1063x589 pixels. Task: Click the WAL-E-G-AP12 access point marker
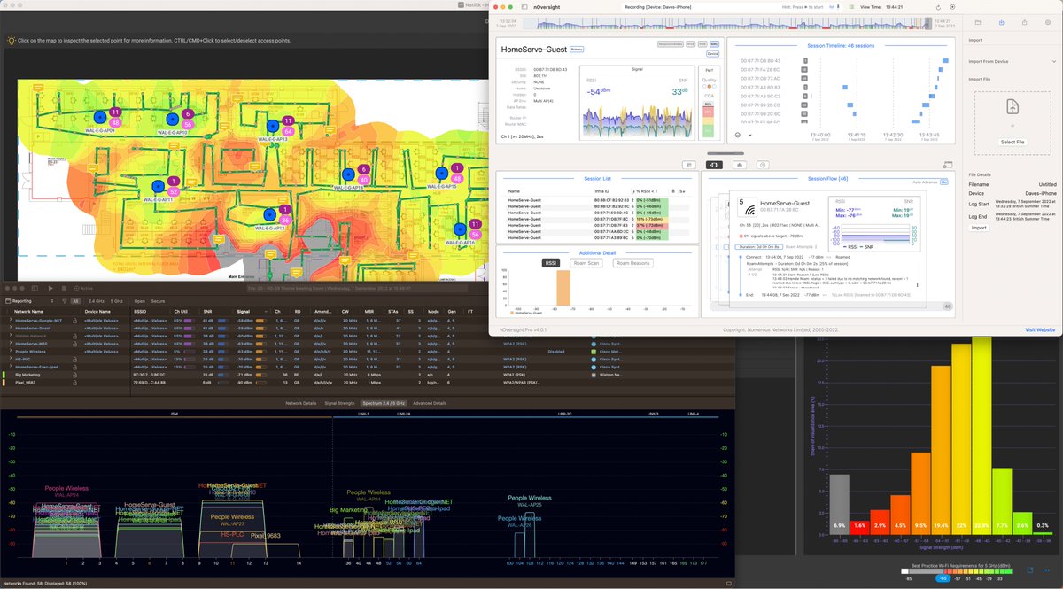(x=269, y=214)
